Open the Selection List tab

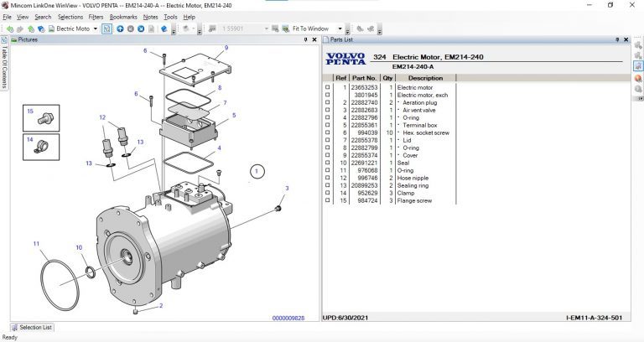pos(32,328)
